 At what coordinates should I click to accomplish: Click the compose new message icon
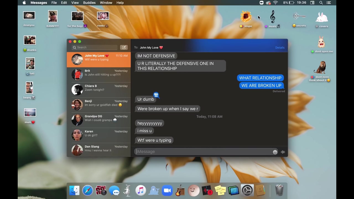coord(124,48)
